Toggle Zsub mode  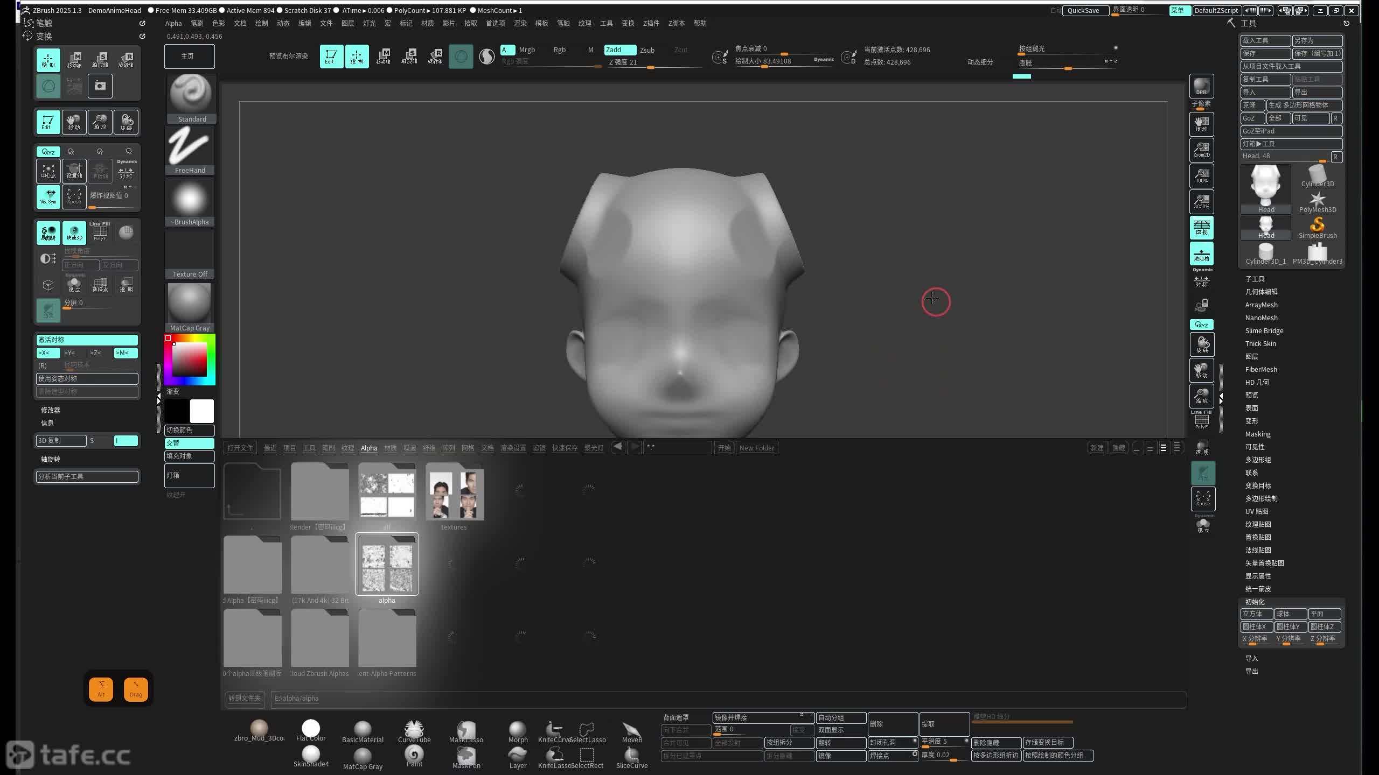[647, 50]
